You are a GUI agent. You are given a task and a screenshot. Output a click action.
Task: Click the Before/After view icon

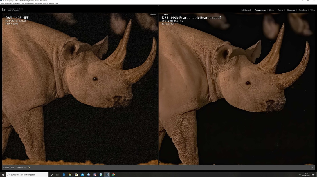12,167
